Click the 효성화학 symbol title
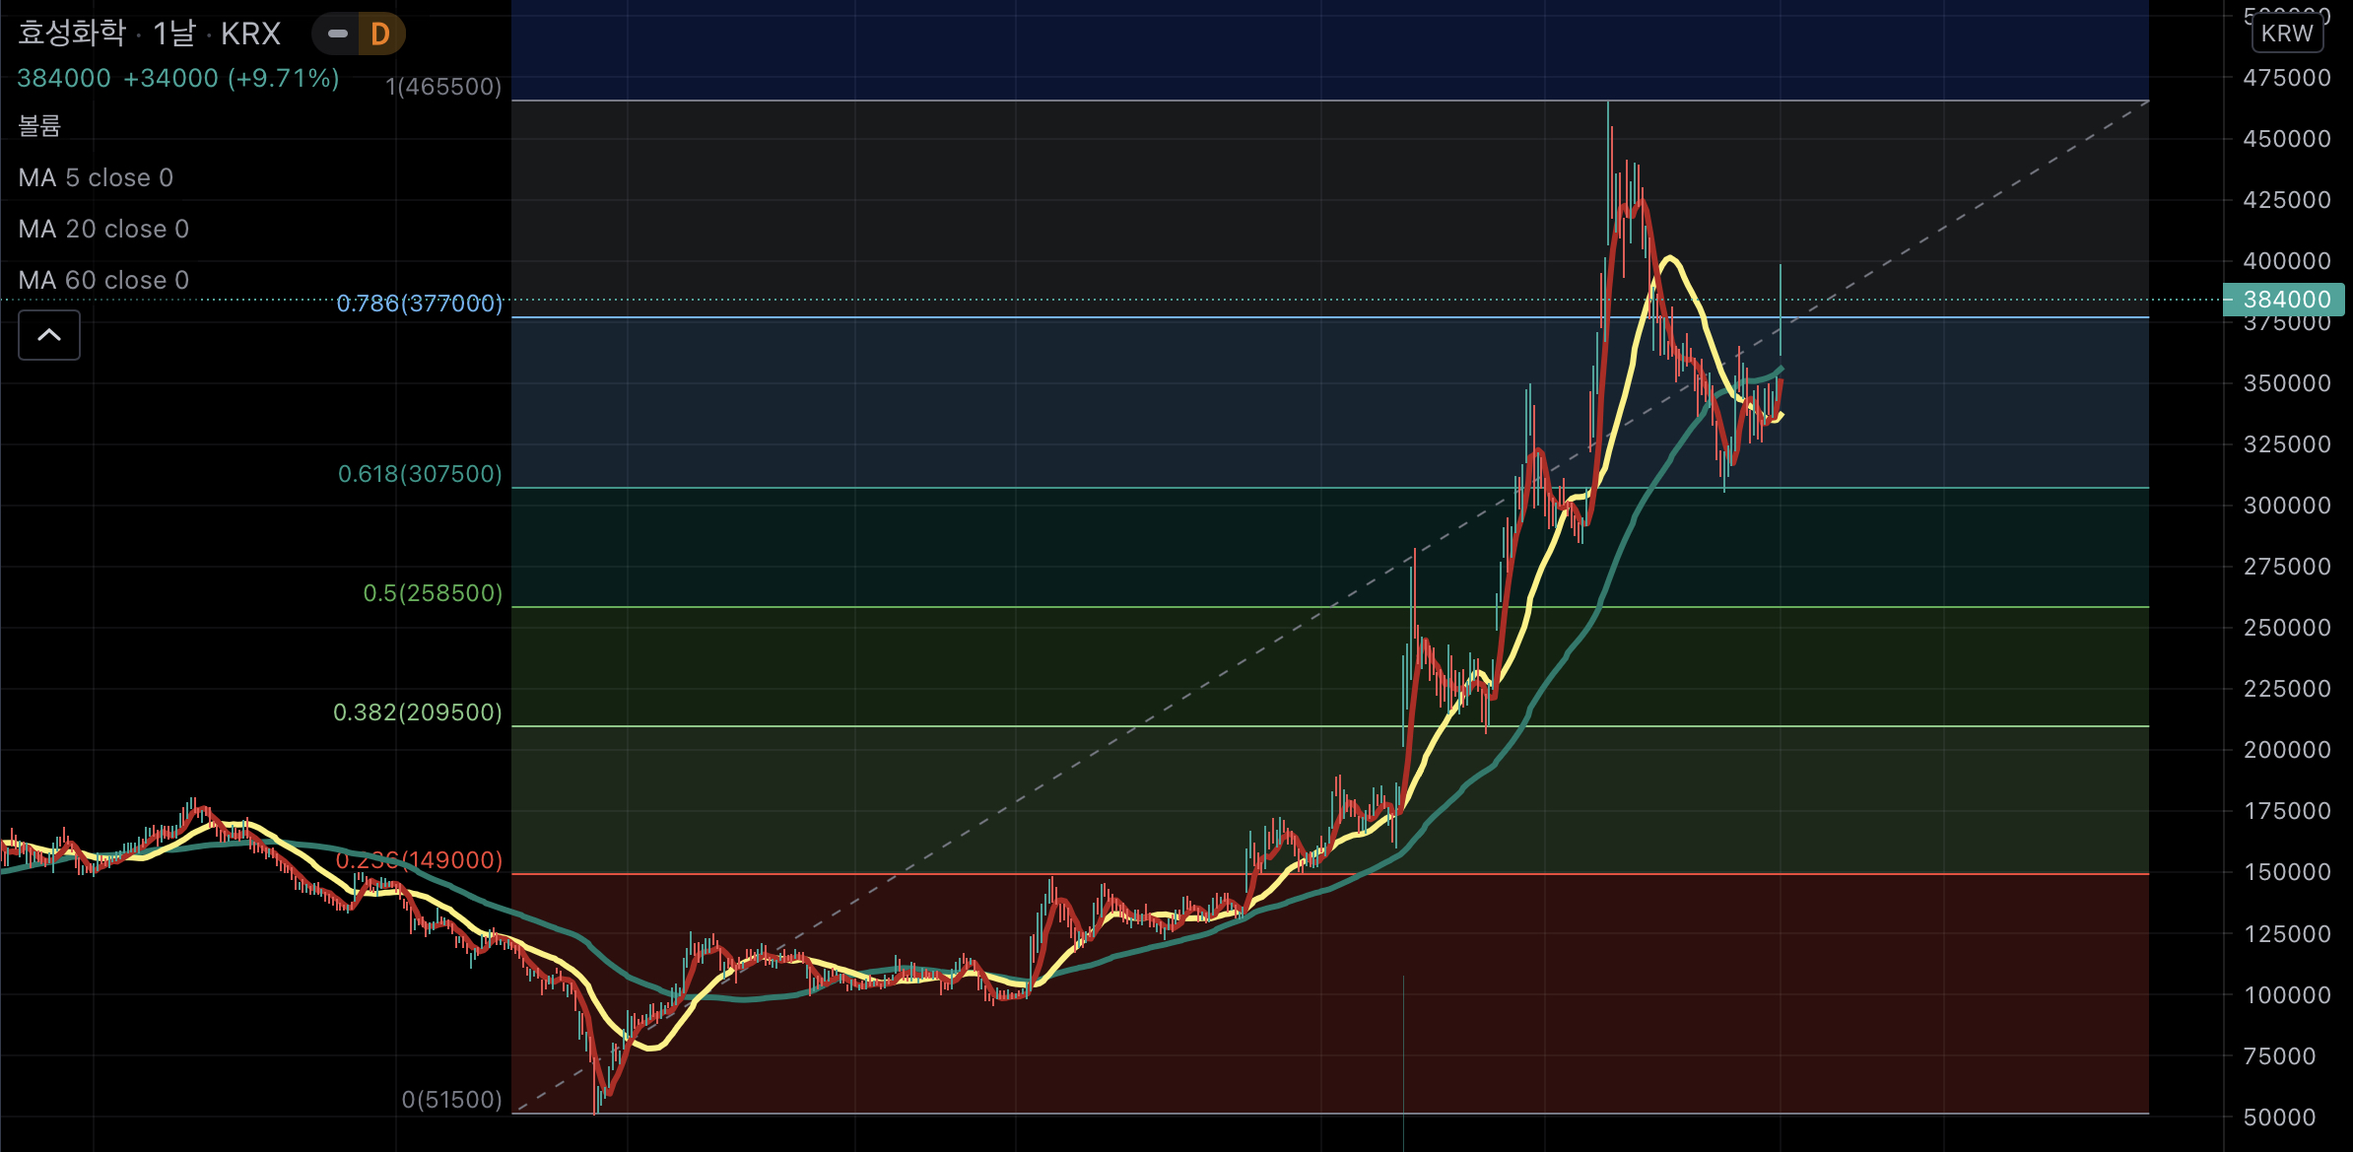The width and height of the screenshot is (2353, 1152). [72, 34]
